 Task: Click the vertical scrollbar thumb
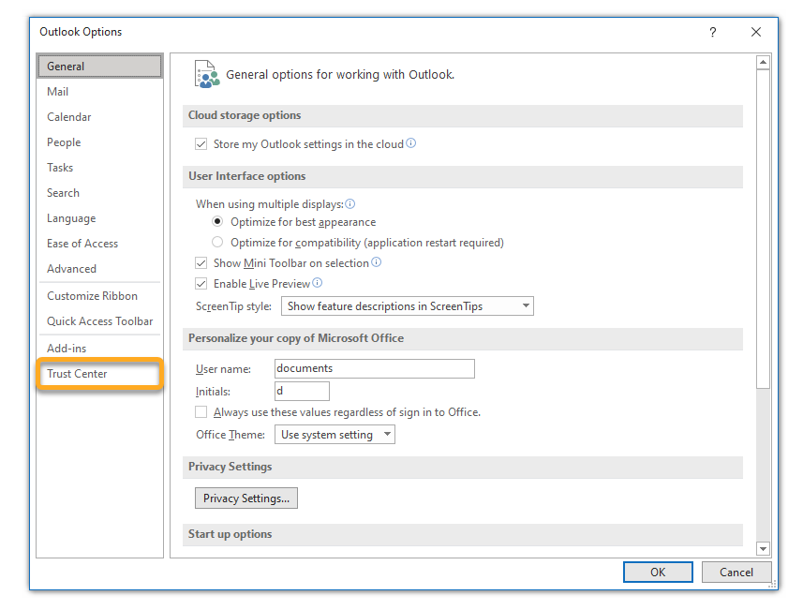click(763, 229)
